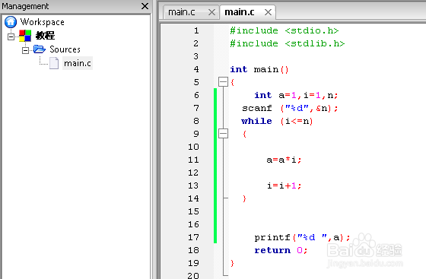Click the main.c file icon in tree
Image resolution: width=426 pixels, height=279 pixels.
coord(54,63)
